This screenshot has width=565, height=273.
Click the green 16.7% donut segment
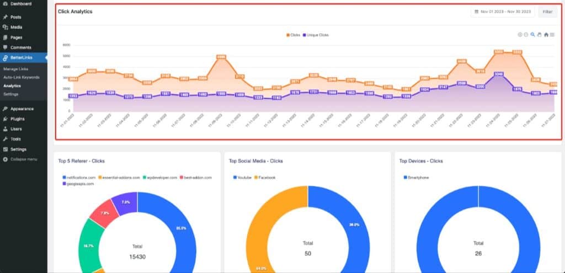[89, 245]
